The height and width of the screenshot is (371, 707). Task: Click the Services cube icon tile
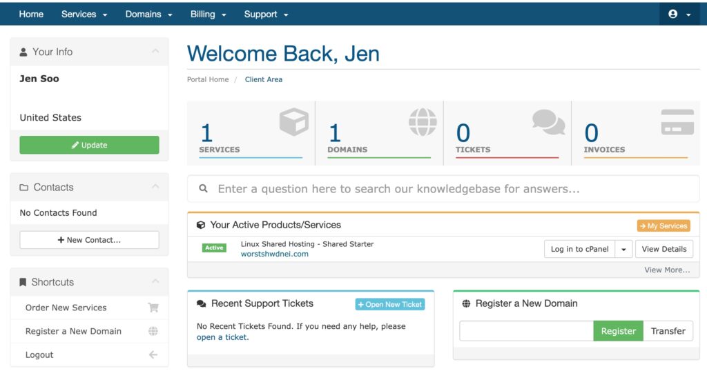point(293,121)
